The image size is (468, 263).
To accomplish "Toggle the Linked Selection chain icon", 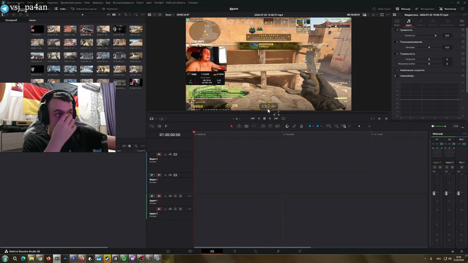I will tap(294, 126).
